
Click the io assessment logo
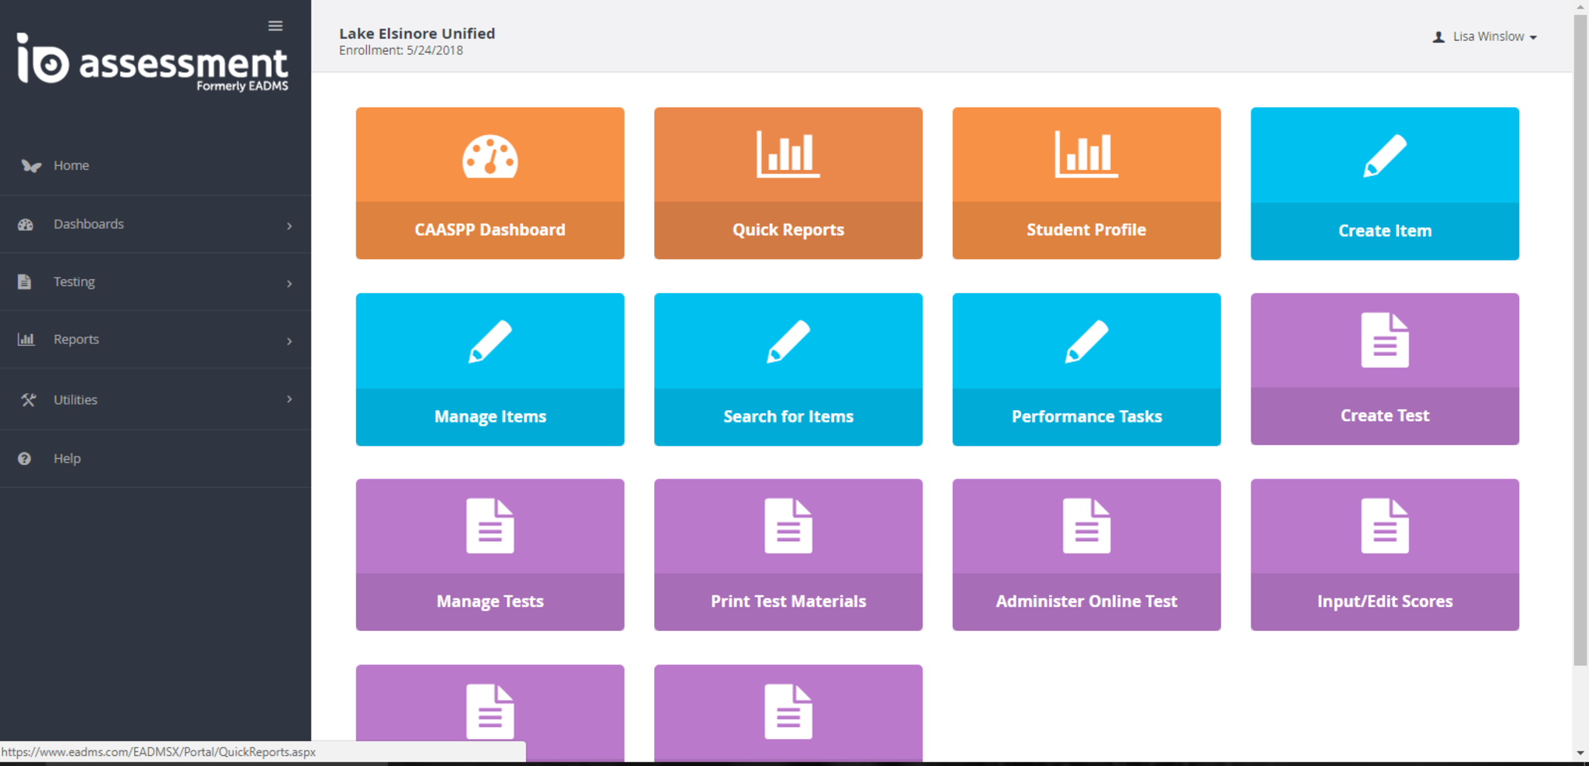click(x=153, y=63)
